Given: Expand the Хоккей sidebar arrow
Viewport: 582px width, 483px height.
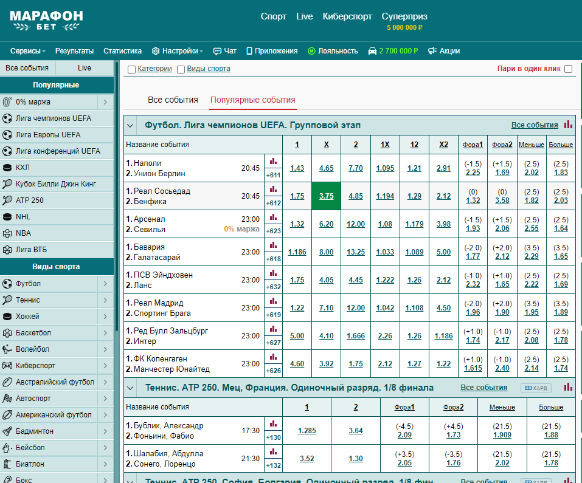Looking at the screenshot, I should (x=105, y=316).
